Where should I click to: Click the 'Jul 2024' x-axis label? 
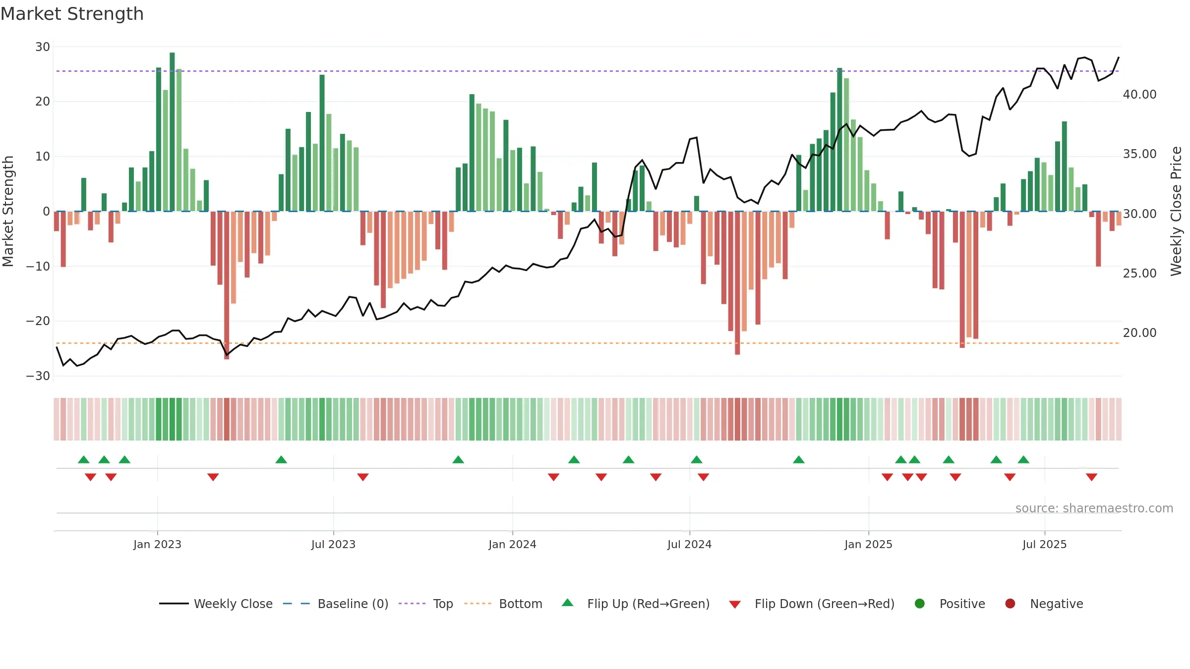(689, 544)
